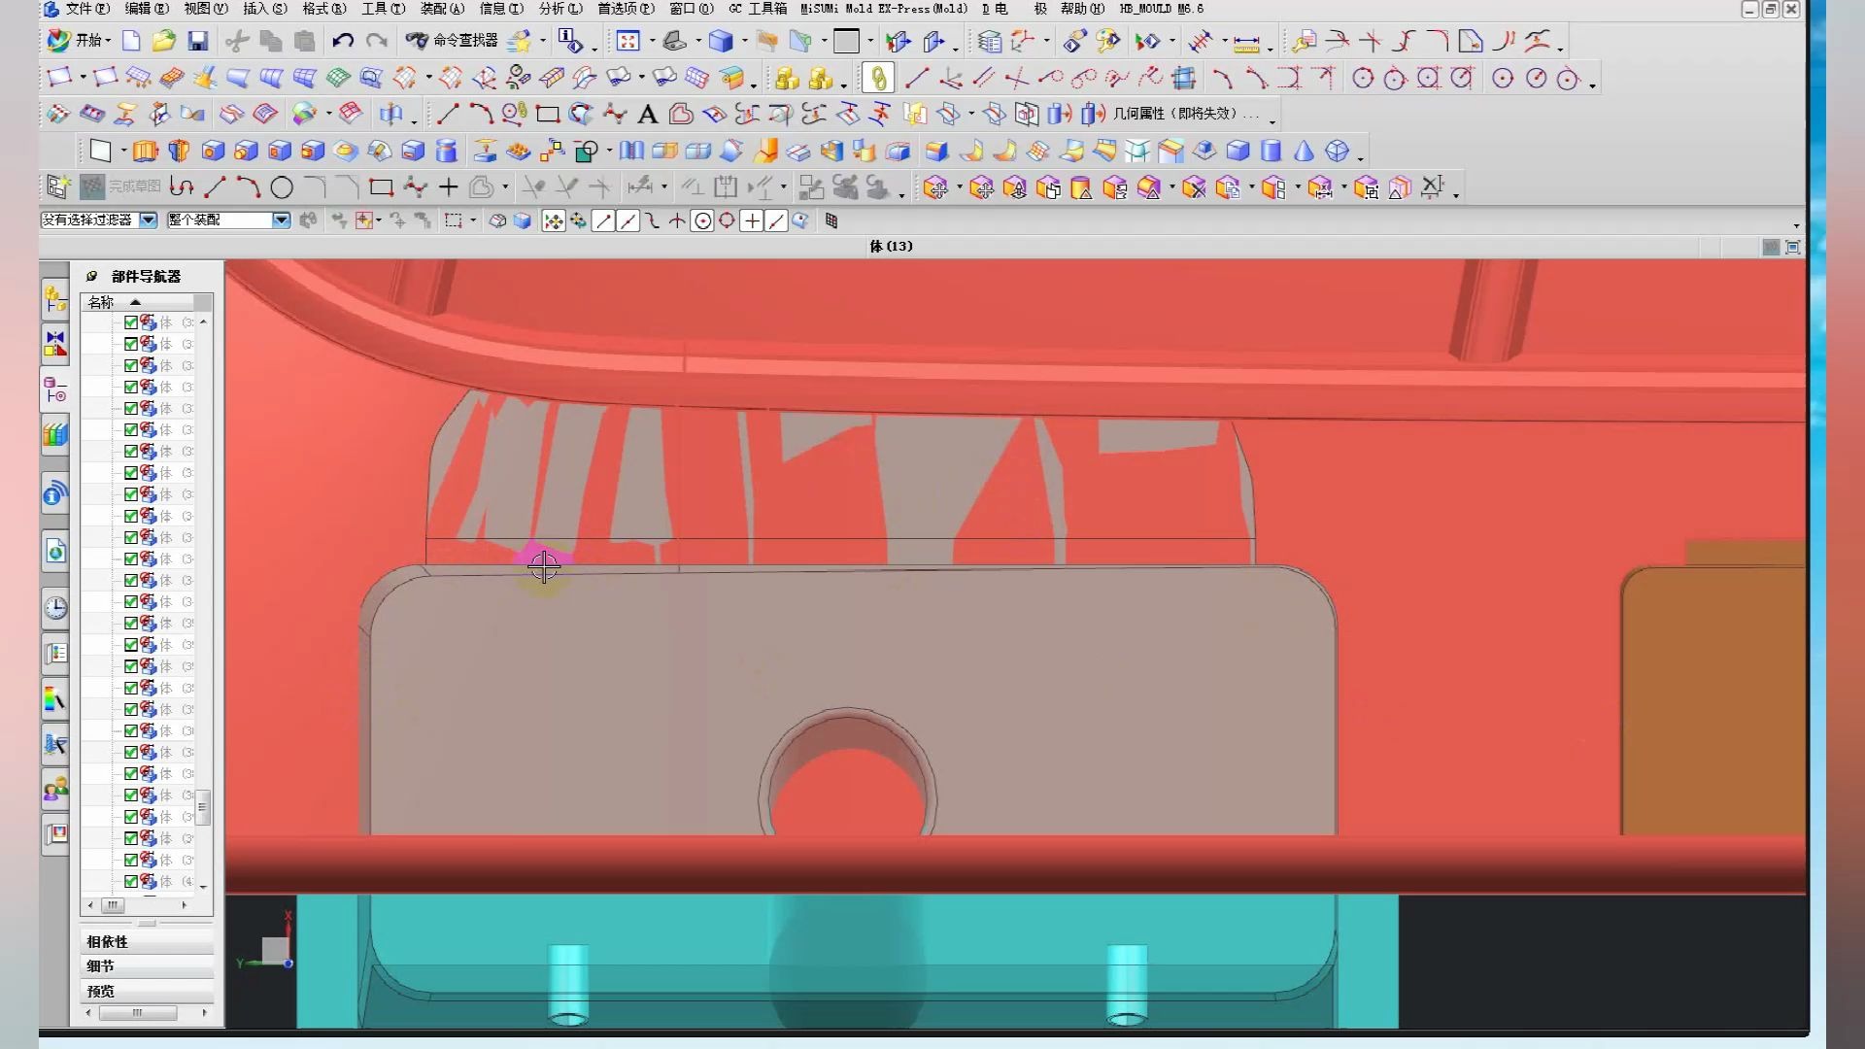Expand the 相依性 panel section
This screenshot has width=1865, height=1049.
[107, 941]
